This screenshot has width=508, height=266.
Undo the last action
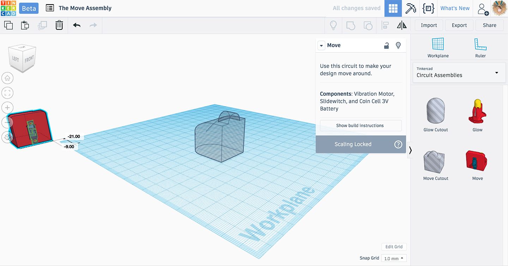click(x=77, y=25)
